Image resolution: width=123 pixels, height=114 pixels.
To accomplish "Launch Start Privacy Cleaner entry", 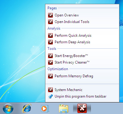I will (x=82, y=62).
